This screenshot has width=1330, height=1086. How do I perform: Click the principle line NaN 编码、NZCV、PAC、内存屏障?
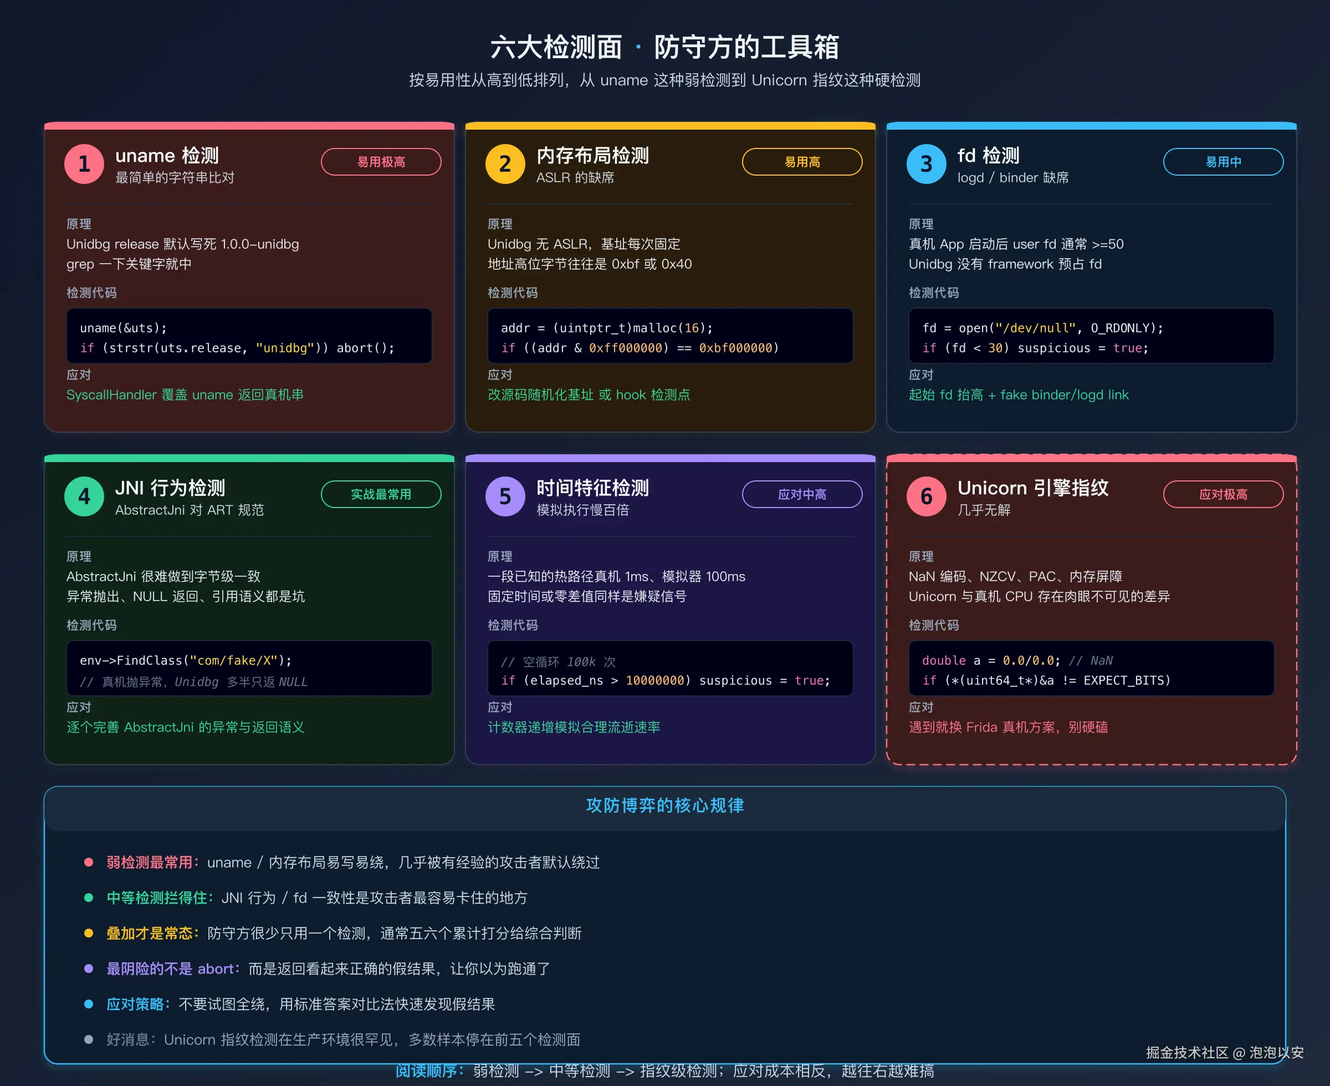click(1015, 576)
